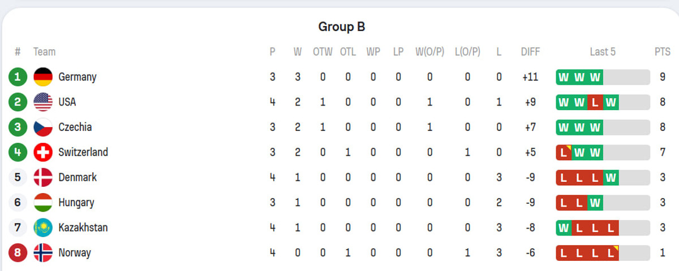679x271 pixels.
Task: Click Switzerland's L badge with yellow corner
Action: (x=564, y=152)
